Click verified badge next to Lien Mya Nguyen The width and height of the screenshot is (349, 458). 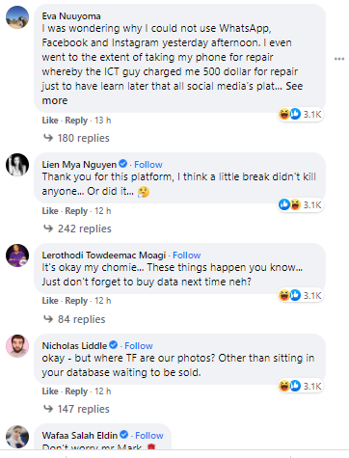[123, 164]
